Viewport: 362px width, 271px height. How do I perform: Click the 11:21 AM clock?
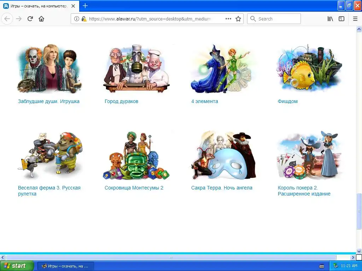(x=349, y=266)
